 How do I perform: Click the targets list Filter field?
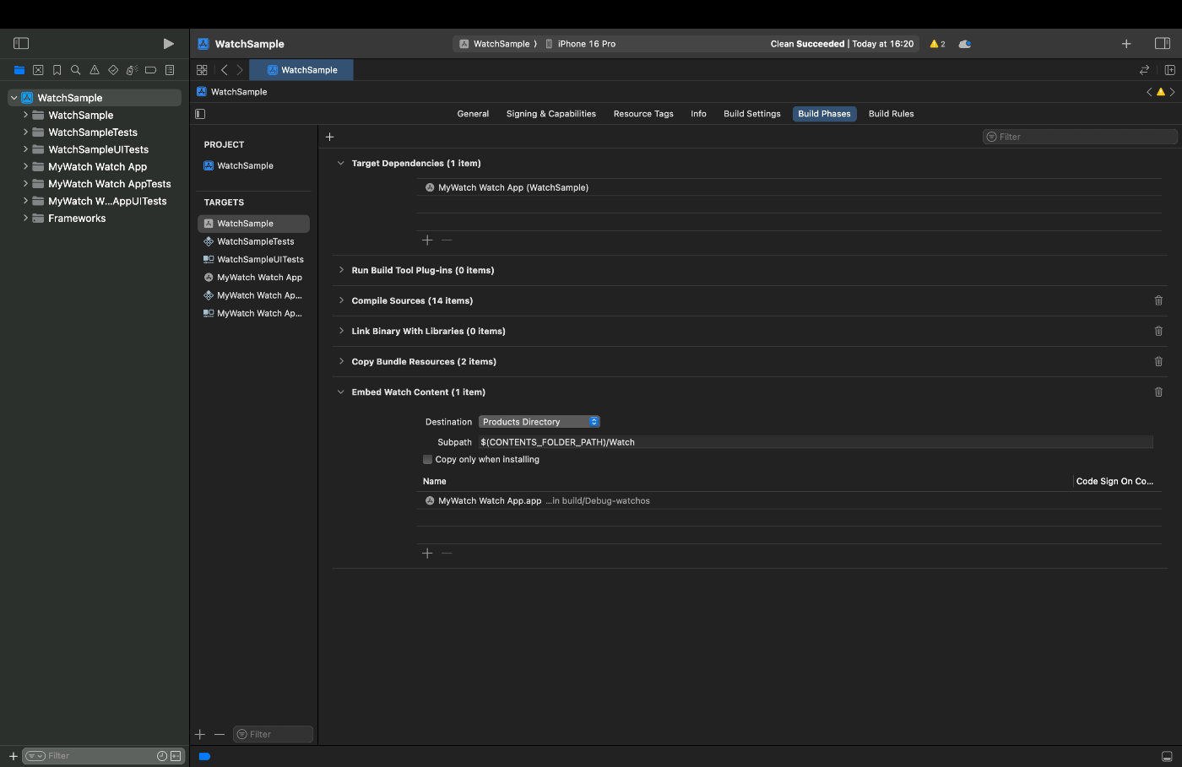pos(273,734)
